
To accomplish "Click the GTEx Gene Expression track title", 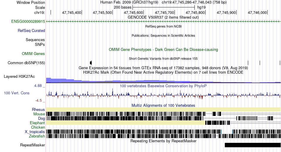I will (x=163, y=68).
